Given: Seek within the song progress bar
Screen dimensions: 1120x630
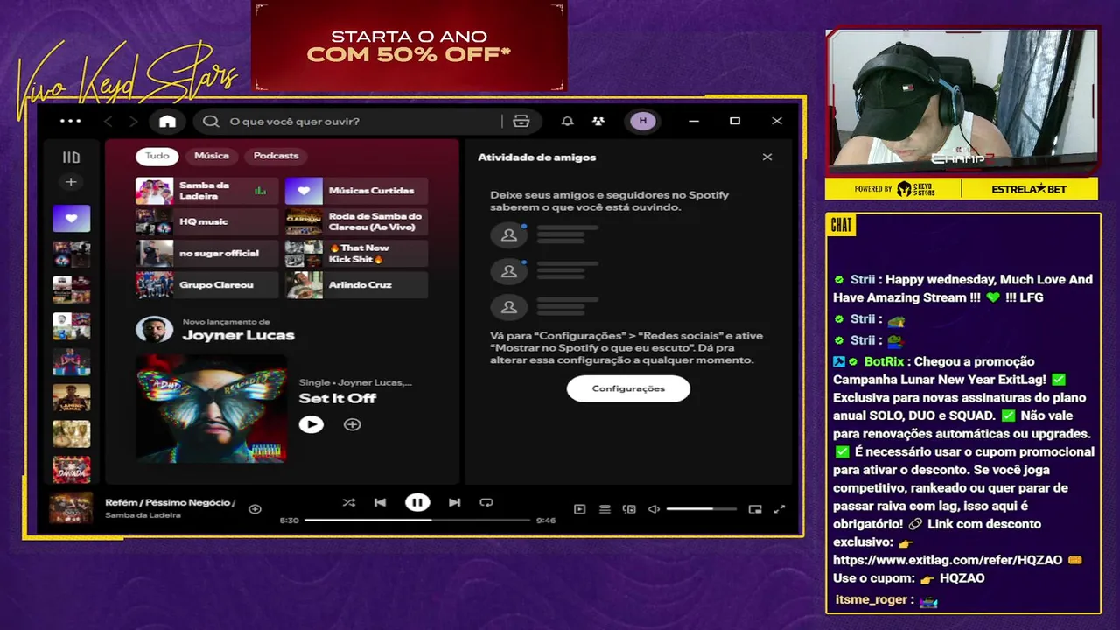Looking at the screenshot, I should coord(417,520).
